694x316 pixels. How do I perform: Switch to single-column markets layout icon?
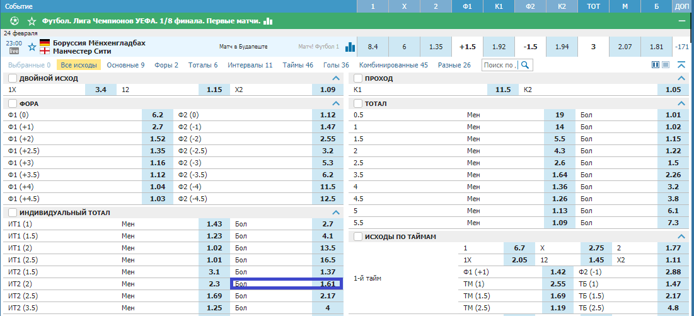[665, 65]
